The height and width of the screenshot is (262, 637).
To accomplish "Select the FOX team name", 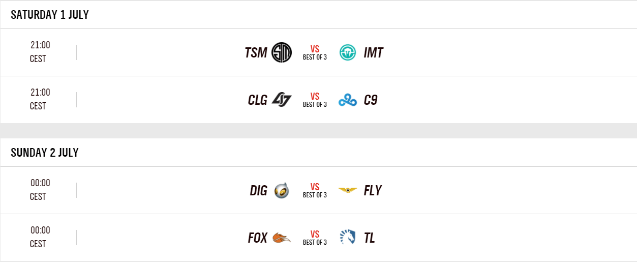I will [x=257, y=238].
